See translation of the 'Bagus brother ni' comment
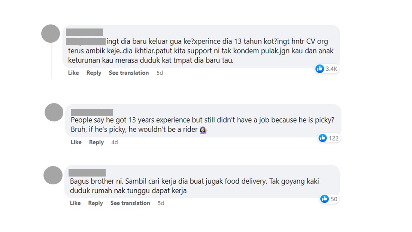The height and width of the screenshot is (232, 412). (130, 203)
